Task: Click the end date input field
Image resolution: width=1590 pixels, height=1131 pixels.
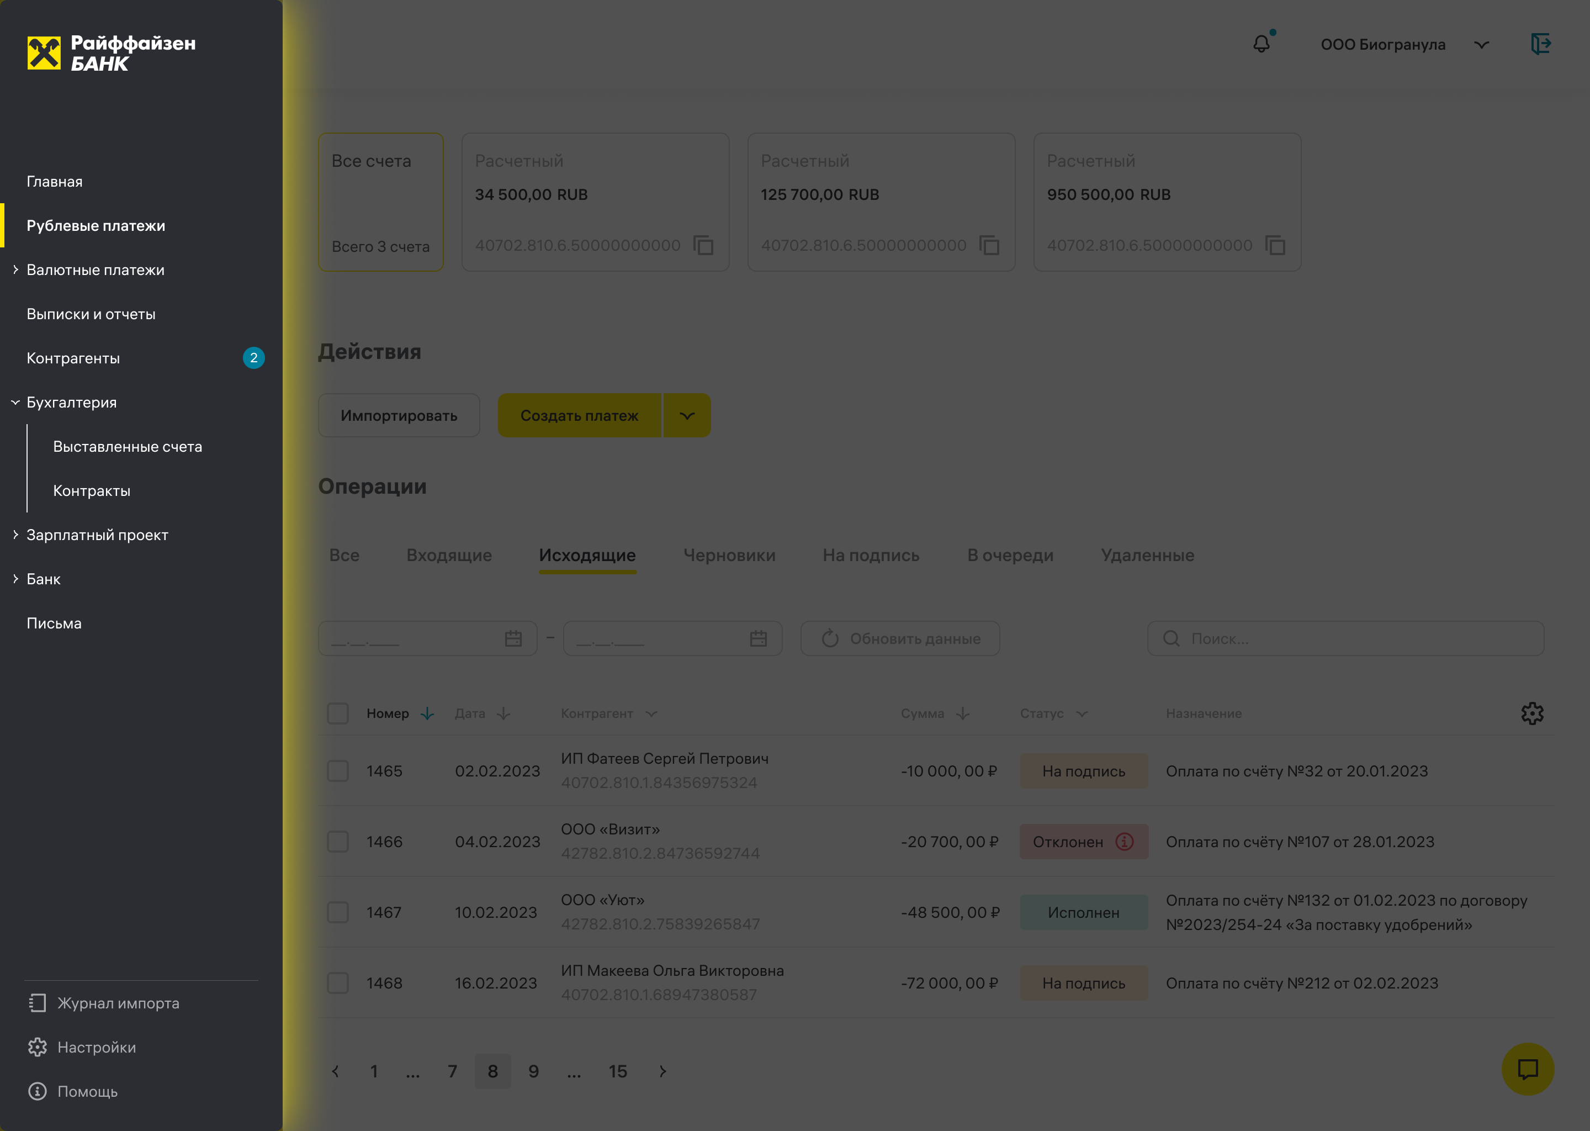Action: pyautogui.click(x=672, y=638)
